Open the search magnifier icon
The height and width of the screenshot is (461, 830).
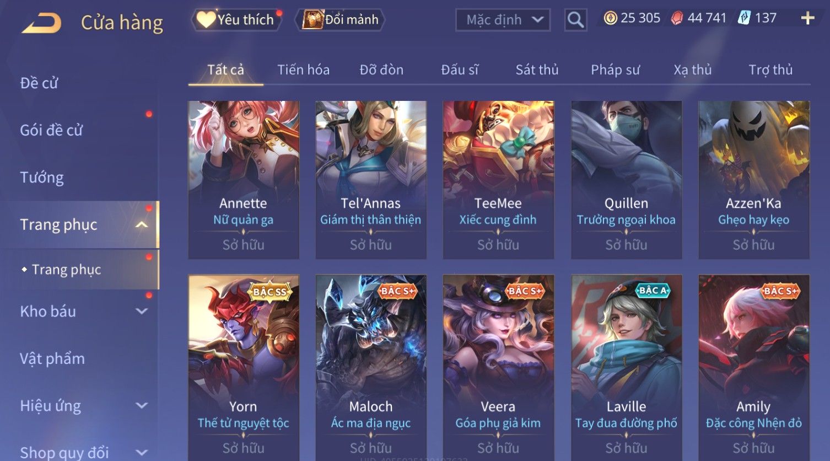[x=575, y=20]
